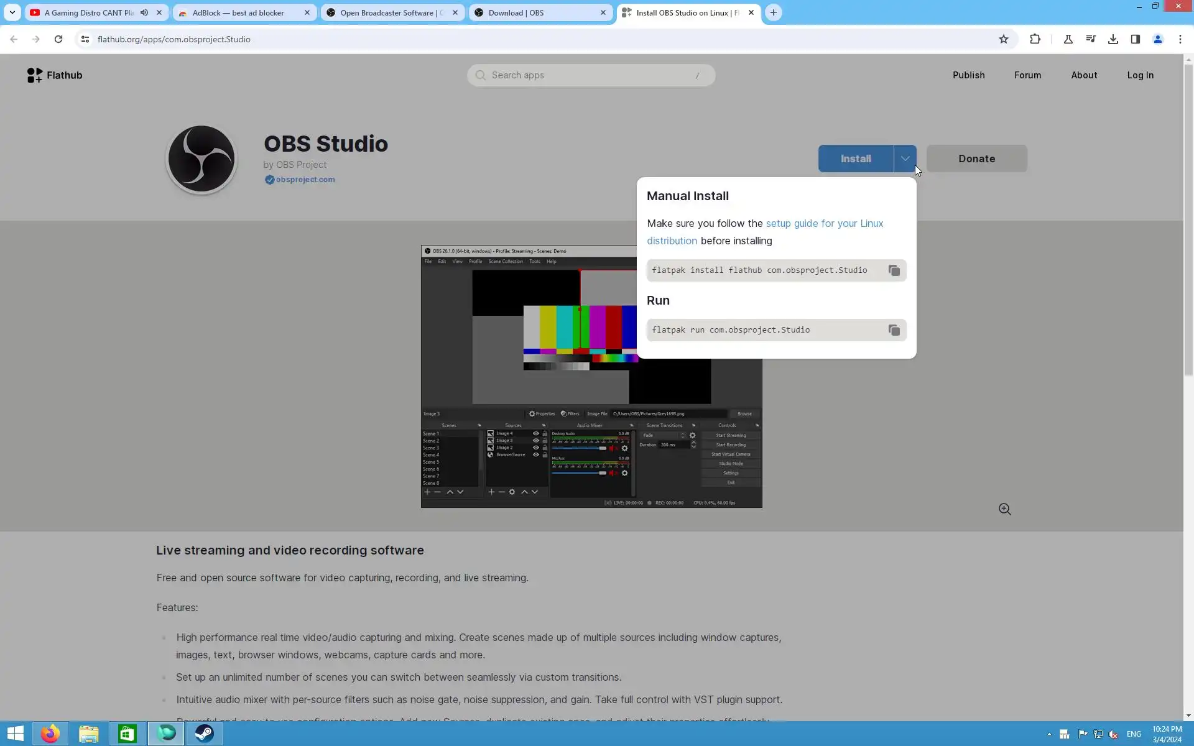Launch Steam from the taskbar
1194x746 pixels.
204,734
